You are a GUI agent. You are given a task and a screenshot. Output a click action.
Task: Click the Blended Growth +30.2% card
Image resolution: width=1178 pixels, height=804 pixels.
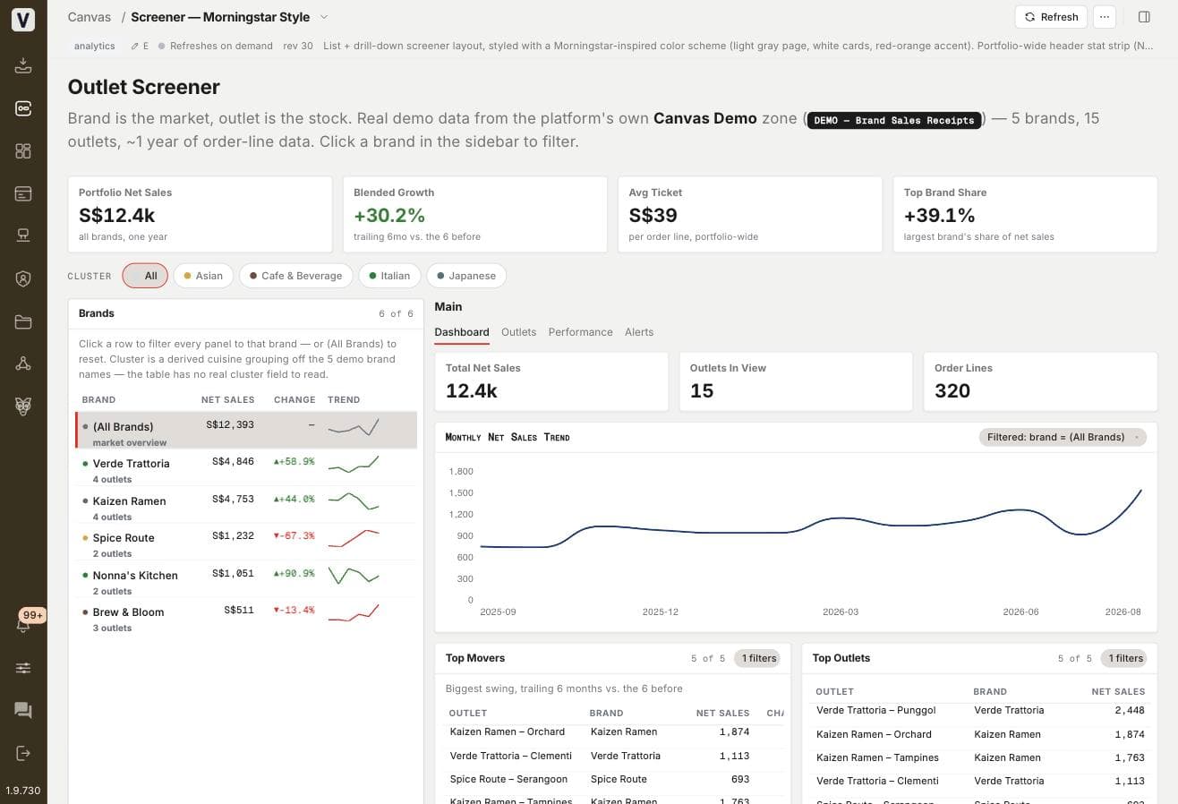pyautogui.click(x=474, y=214)
